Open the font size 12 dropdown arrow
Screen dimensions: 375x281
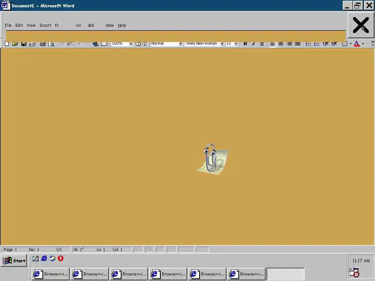point(236,44)
